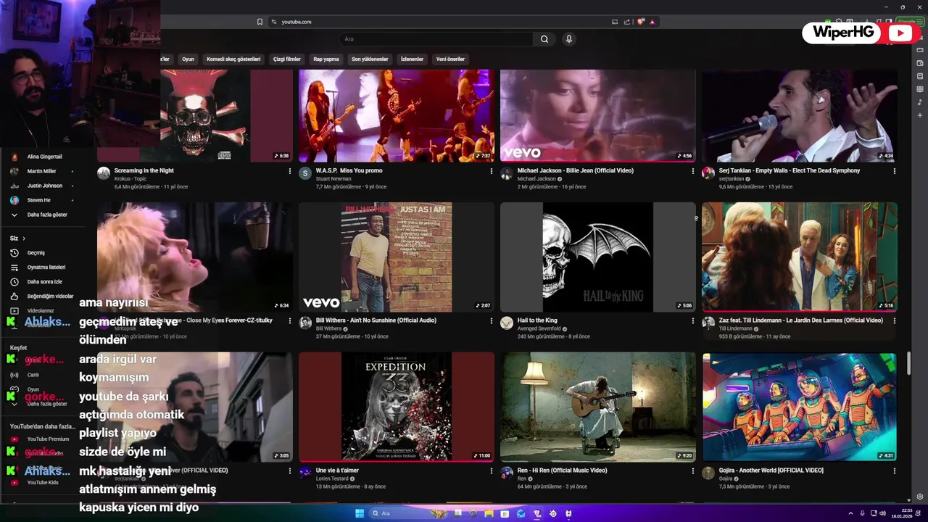
Task: Click the YouTube search magnifier button
Action: click(x=544, y=39)
